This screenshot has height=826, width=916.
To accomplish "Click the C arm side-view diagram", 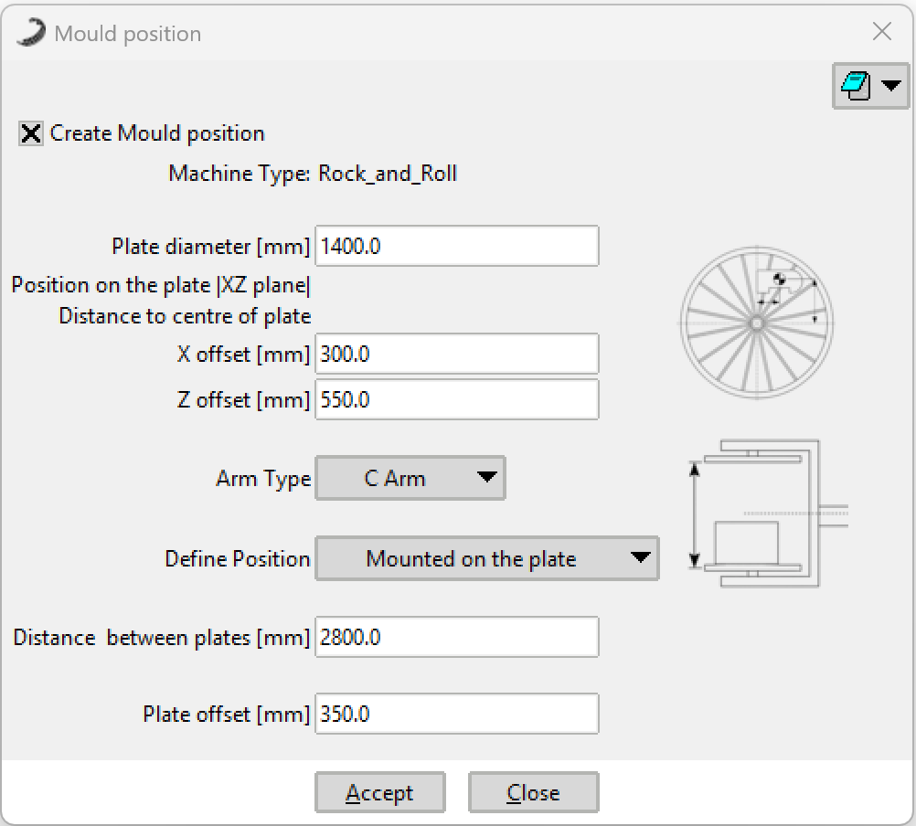I will click(768, 514).
